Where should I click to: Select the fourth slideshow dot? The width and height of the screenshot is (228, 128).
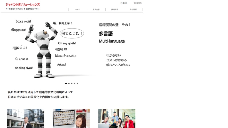pos(74,83)
